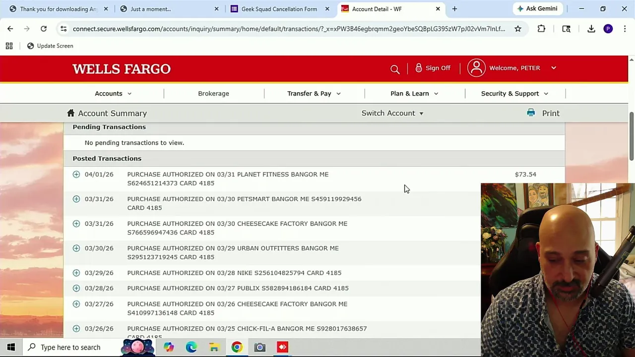Switch to Thank you for downloading tab

point(58,9)
